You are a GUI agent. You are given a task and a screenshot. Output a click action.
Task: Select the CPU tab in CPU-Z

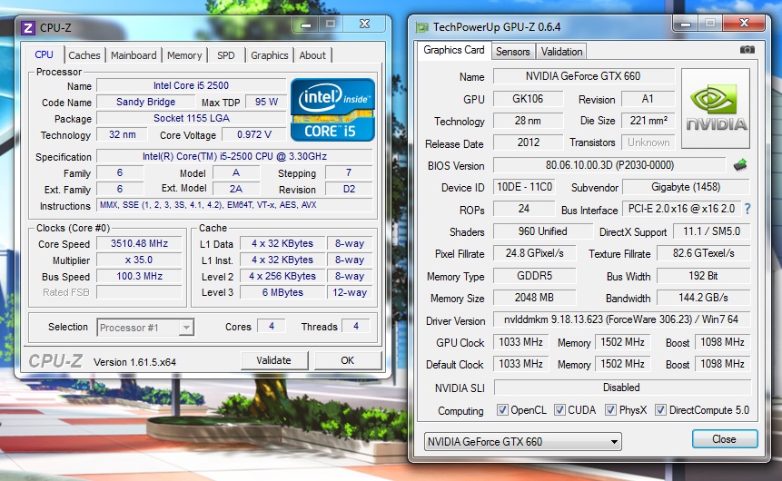tap(44, 54)
